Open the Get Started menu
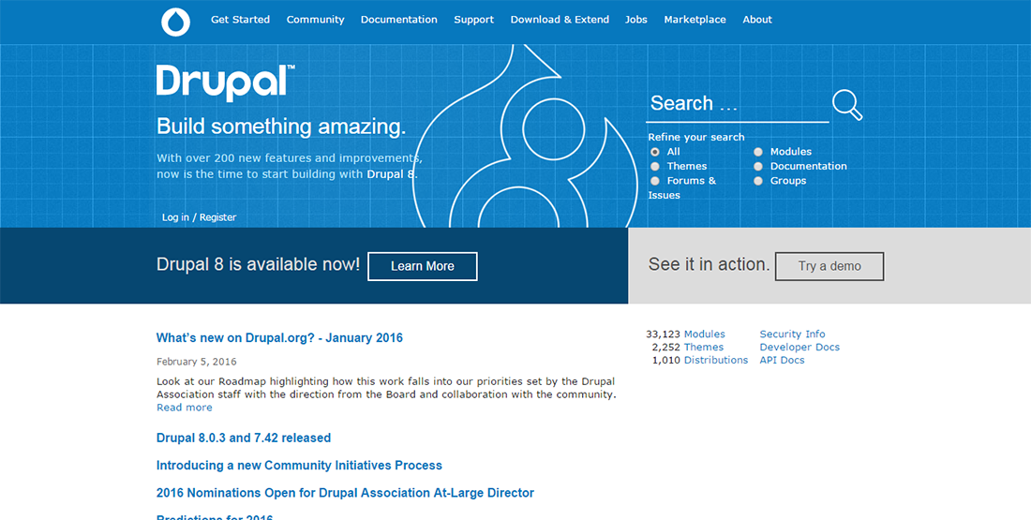This screenshot has width=1031, height=520. coord(240,20)
